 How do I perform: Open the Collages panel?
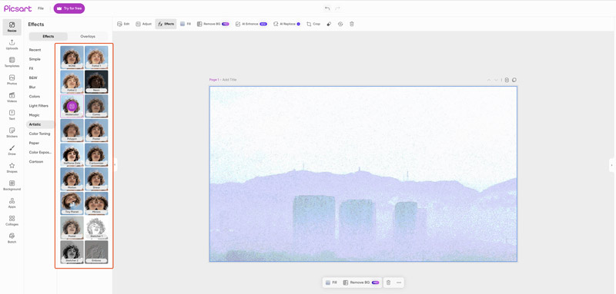[x=12, y=221]
